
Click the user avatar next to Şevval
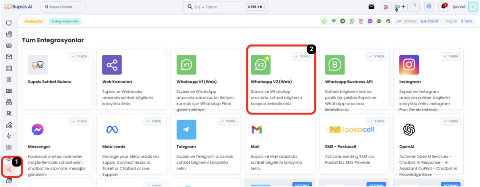[x=473, y=7]
